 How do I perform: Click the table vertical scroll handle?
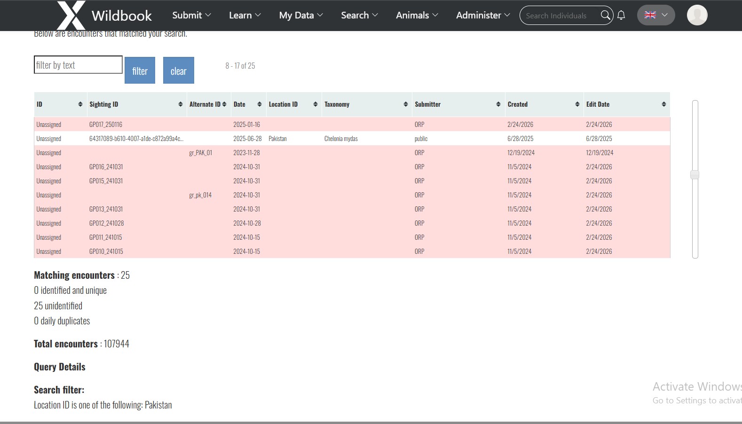[695, 175]
